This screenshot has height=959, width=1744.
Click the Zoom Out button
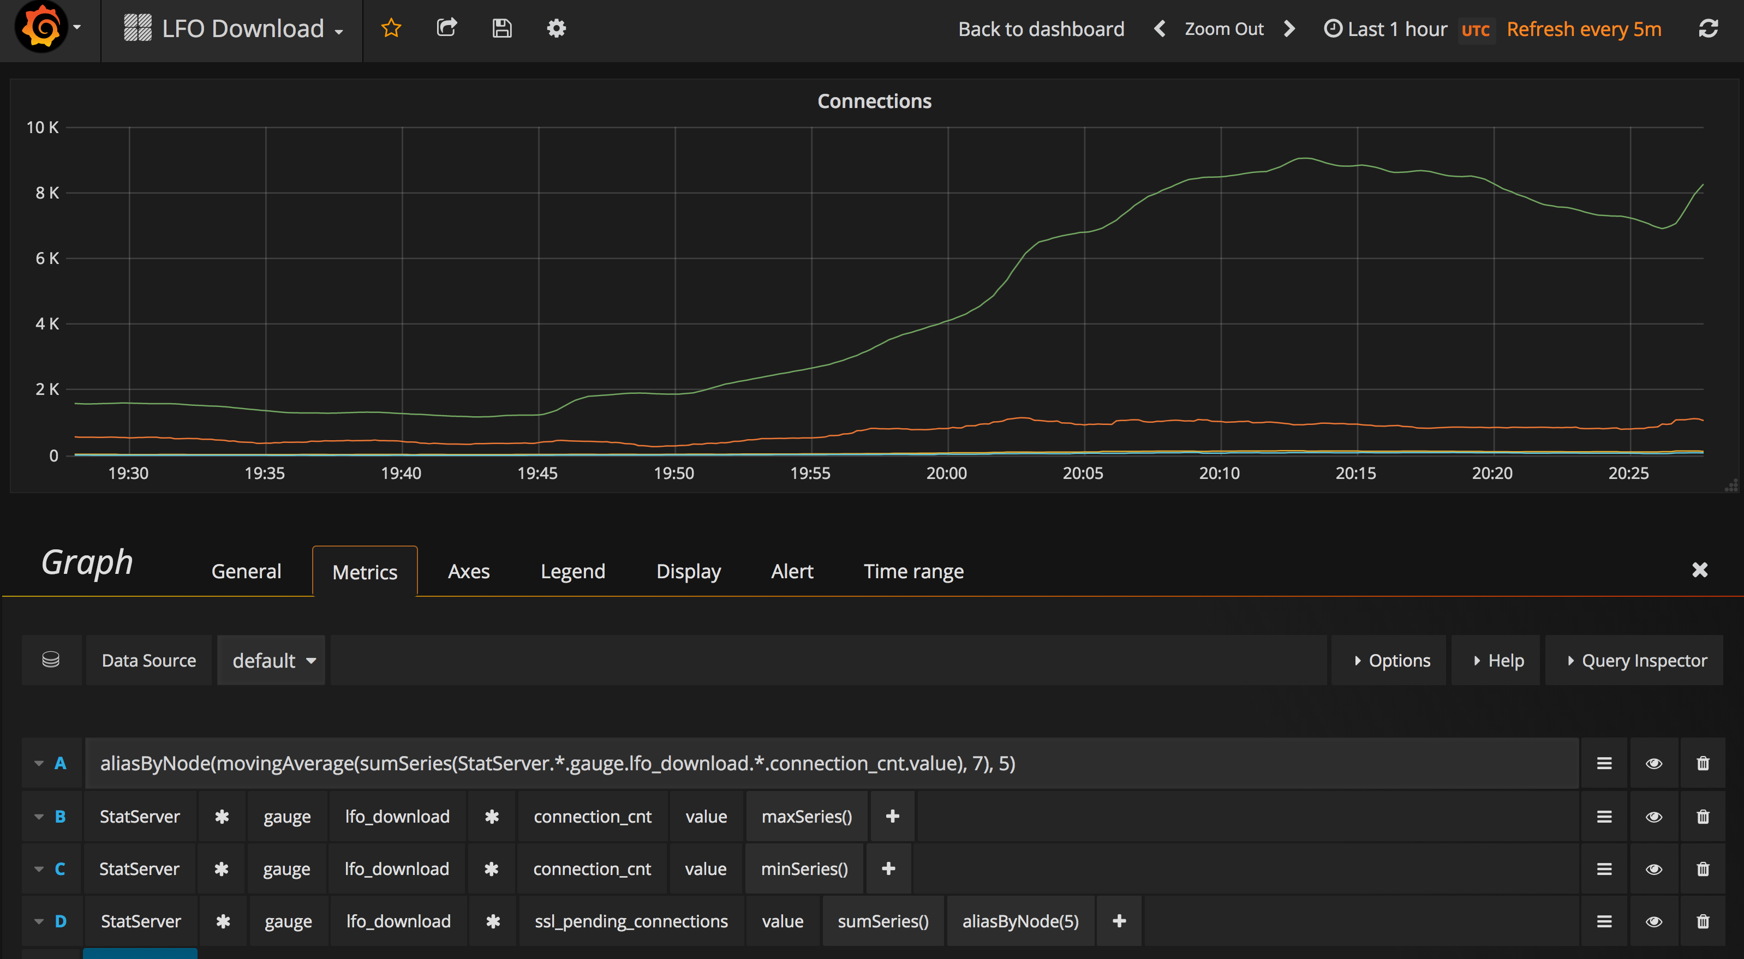coord(1224,29)
